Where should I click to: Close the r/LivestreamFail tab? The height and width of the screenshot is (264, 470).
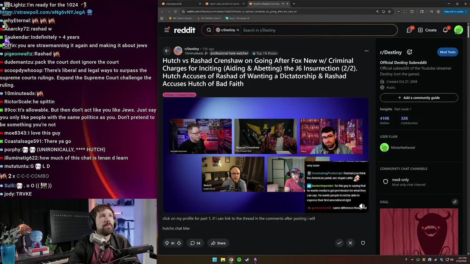point(200,4)
